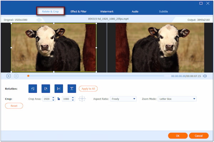The height and width of the screenshot is (142, 214).
Task: Open the Aspect Ratio dropdown
Action: 123,99
